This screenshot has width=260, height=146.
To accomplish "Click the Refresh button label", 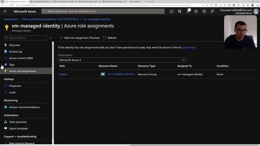I will coord(112,38).
